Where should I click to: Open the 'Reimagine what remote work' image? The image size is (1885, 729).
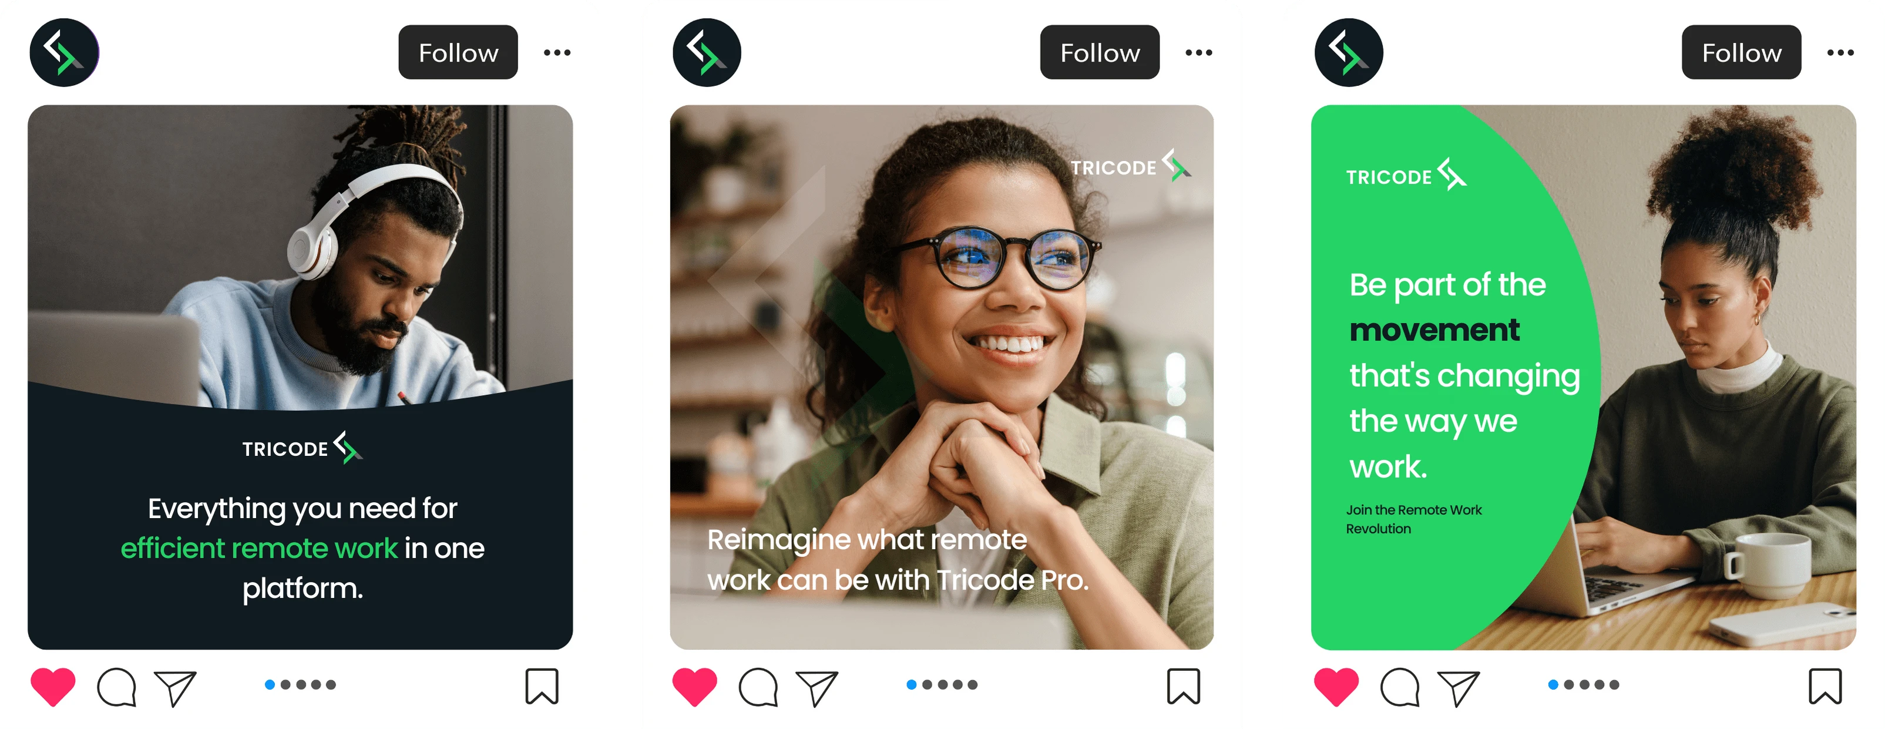point(942,377)
